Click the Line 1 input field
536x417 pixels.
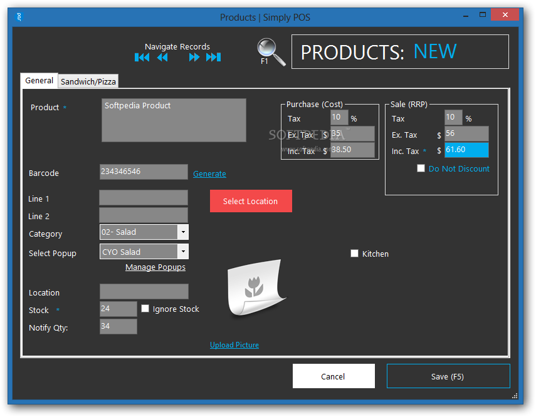tap(144, 198)
